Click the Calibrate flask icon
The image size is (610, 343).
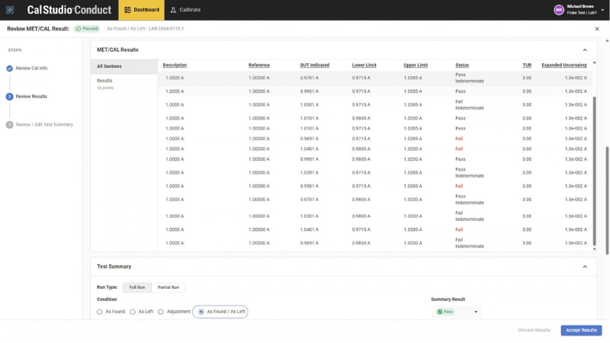tap(173, 10)
